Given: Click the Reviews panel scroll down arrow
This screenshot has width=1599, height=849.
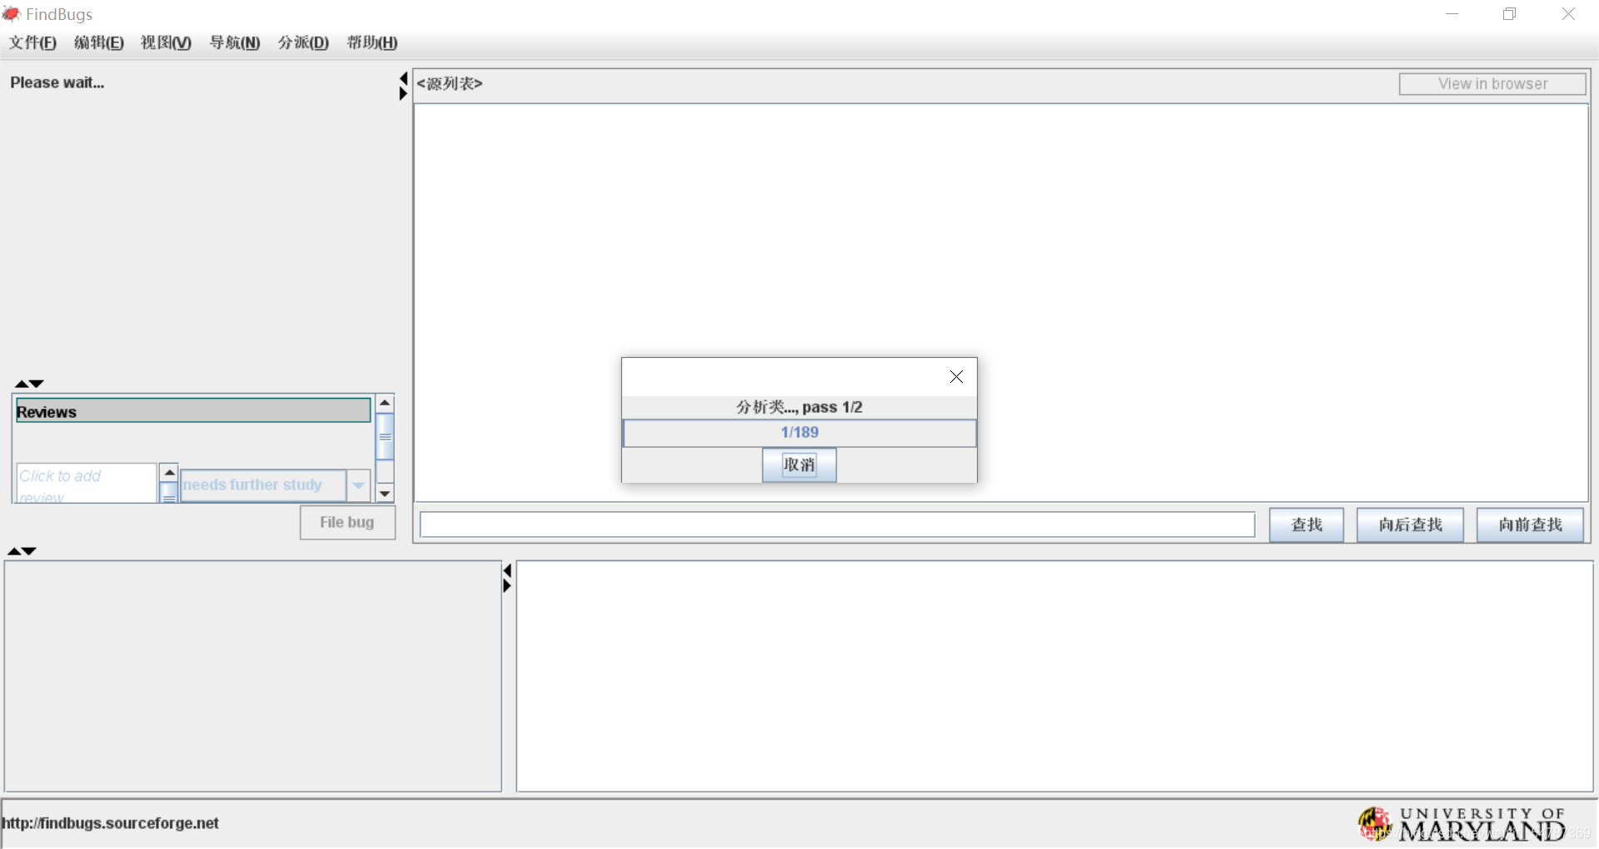Looking at the screenshot, I should tap(385, 494).
